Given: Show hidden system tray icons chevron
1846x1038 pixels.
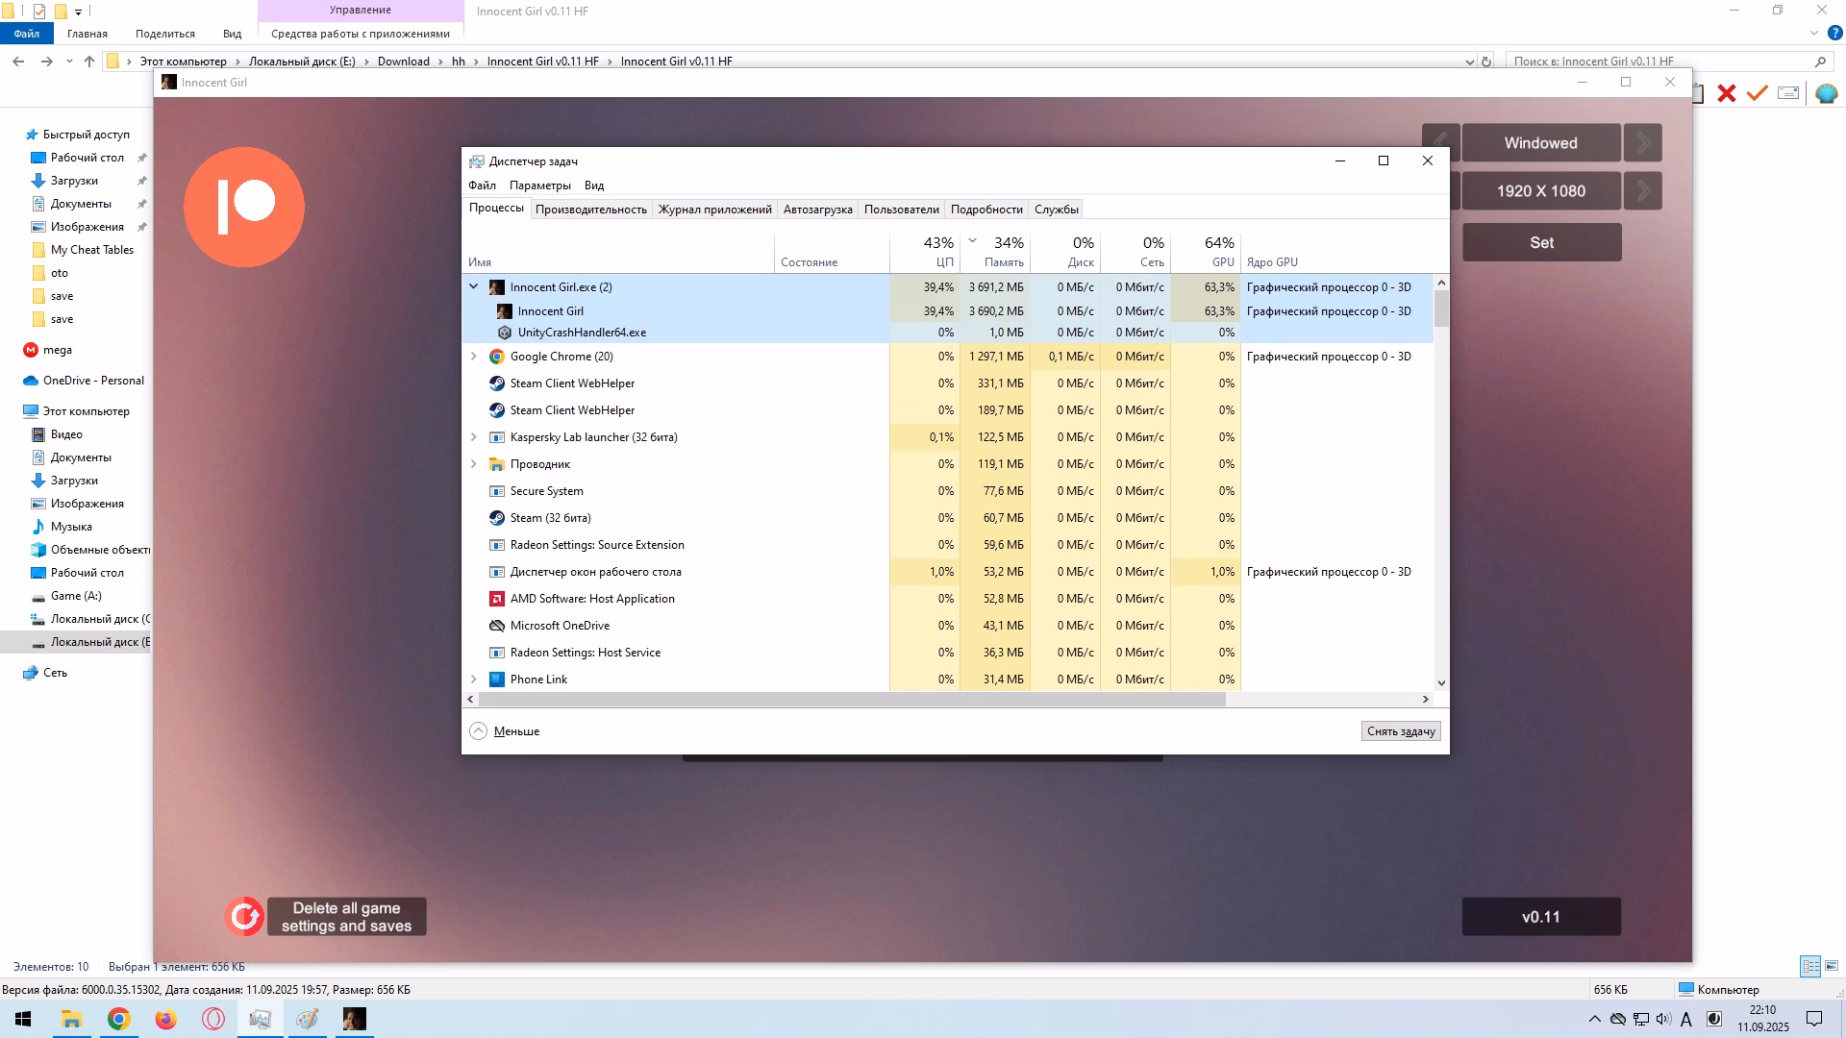Looking at the screenshot, I should tap(1594, 1019).
